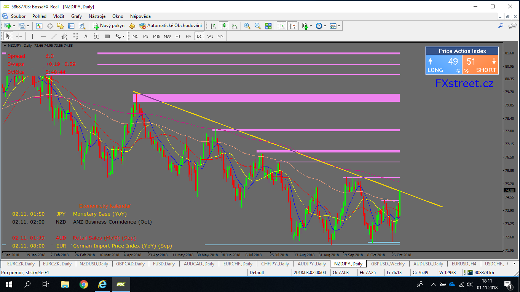Click the FXstreet.cz label
This screenshot has height=292, width=520.
click(464, 83)
